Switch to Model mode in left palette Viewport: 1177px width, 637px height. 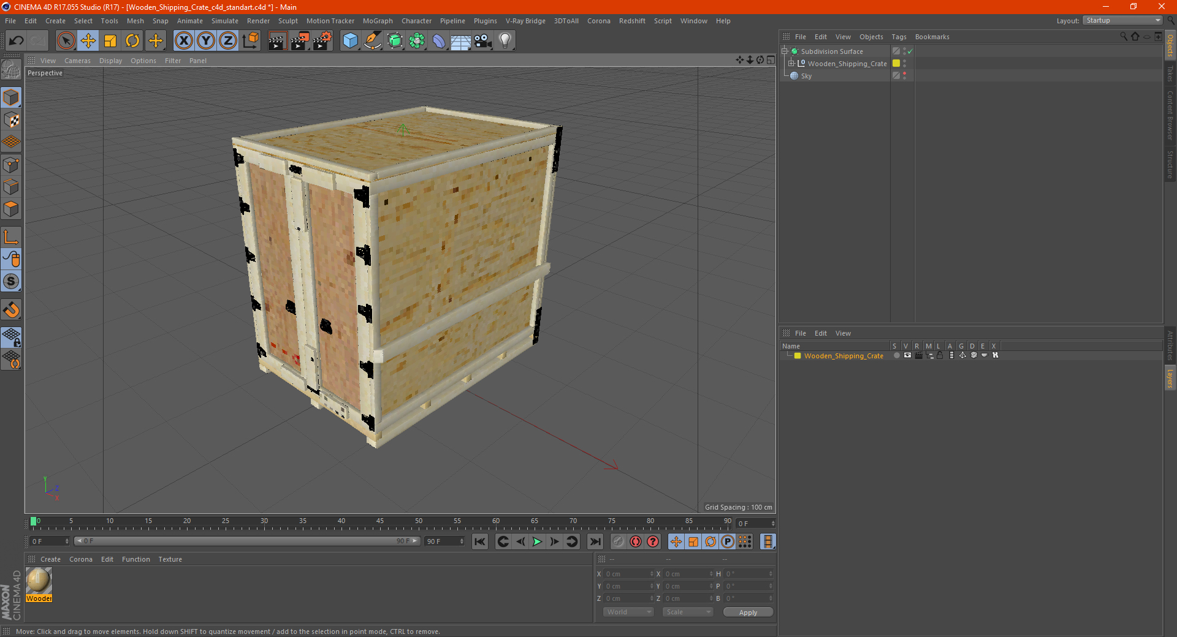tap(12, 98)
